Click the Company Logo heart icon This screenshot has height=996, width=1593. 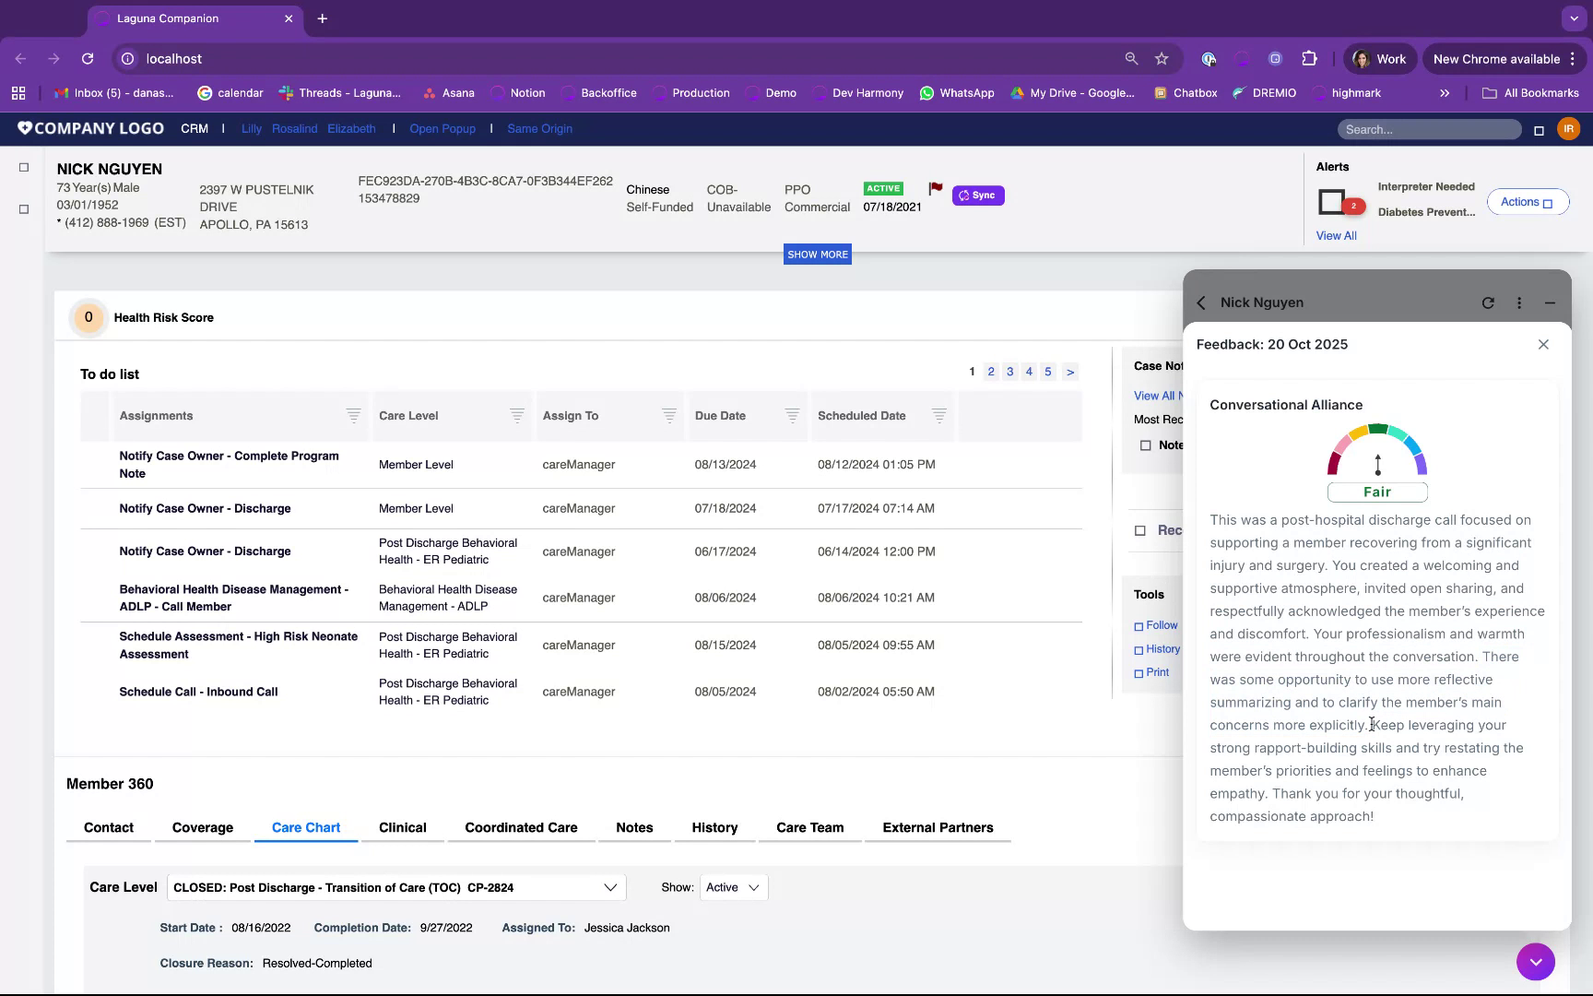tap(23, 128)
